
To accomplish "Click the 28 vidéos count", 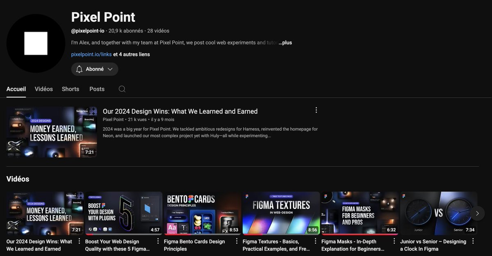I will [158, 31].
